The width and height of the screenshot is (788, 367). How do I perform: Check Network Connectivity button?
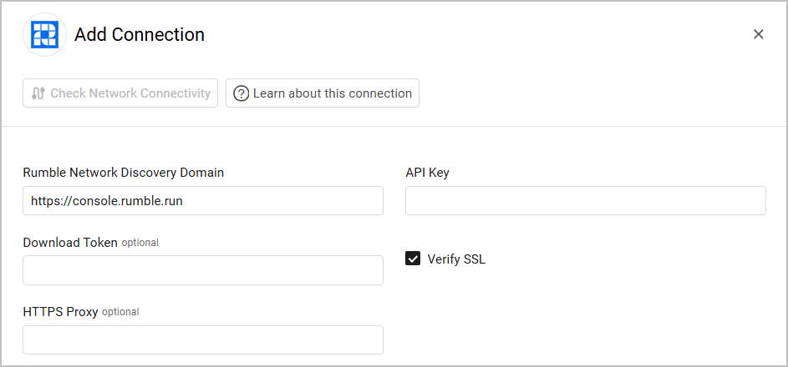(x=120, y=93)
